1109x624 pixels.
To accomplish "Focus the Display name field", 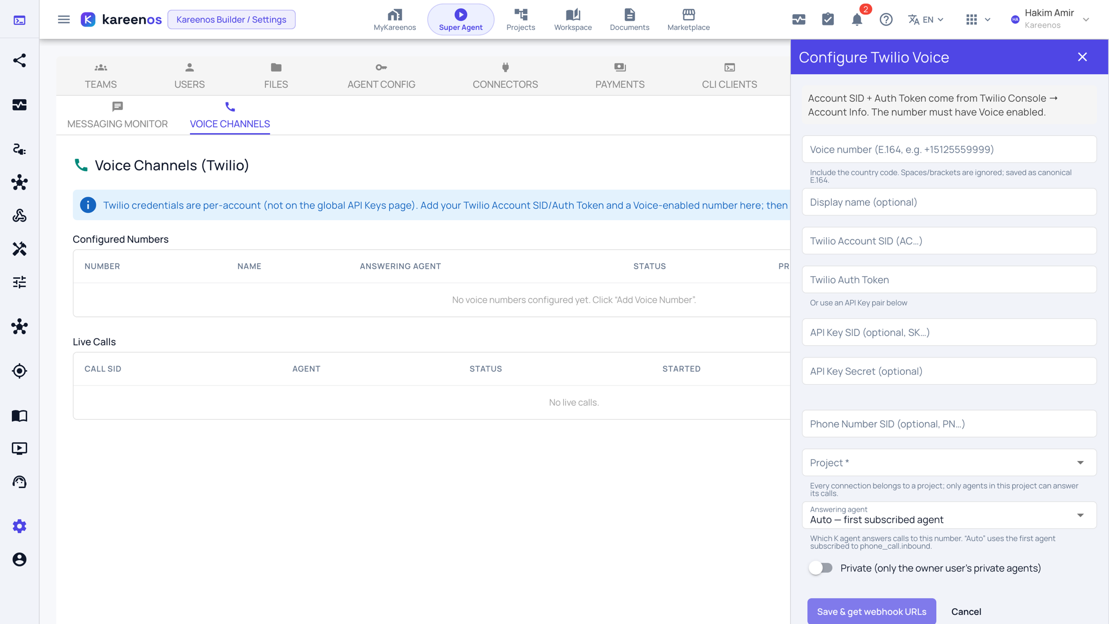I will [949, 202].
